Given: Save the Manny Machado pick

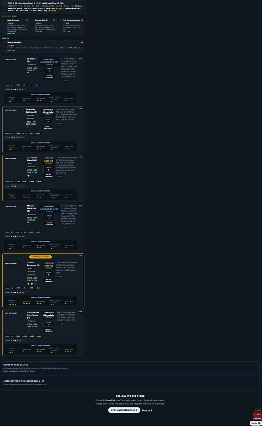Looking at the screenshot, I should click(80, 205).
